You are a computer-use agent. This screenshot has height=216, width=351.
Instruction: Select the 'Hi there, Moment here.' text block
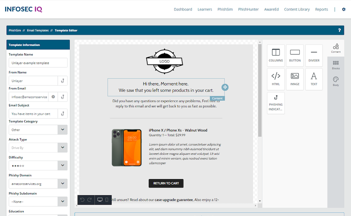coord(166,87)
